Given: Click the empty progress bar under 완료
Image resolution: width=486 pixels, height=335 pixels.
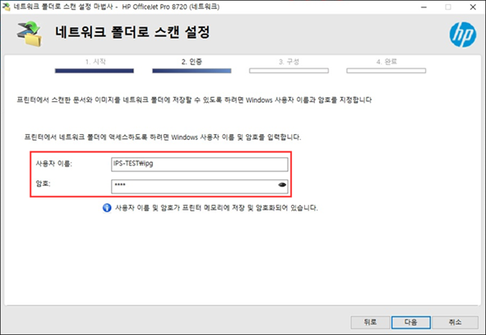Looking at the screenshot, I should (386, 71).
